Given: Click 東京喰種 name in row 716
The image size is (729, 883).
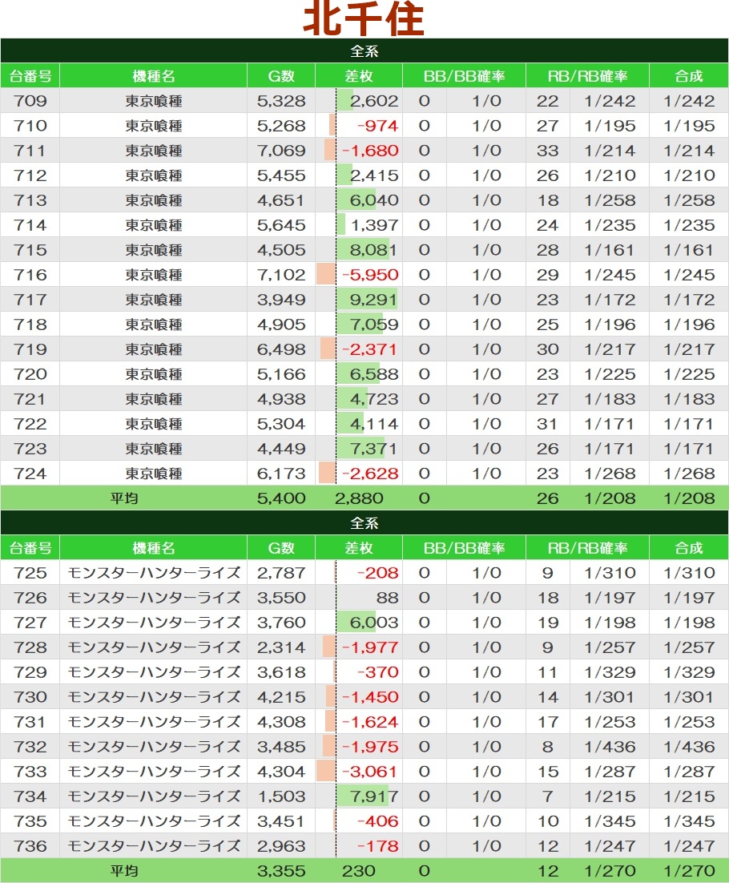Looking at the screenshot, I should (154, 275).
